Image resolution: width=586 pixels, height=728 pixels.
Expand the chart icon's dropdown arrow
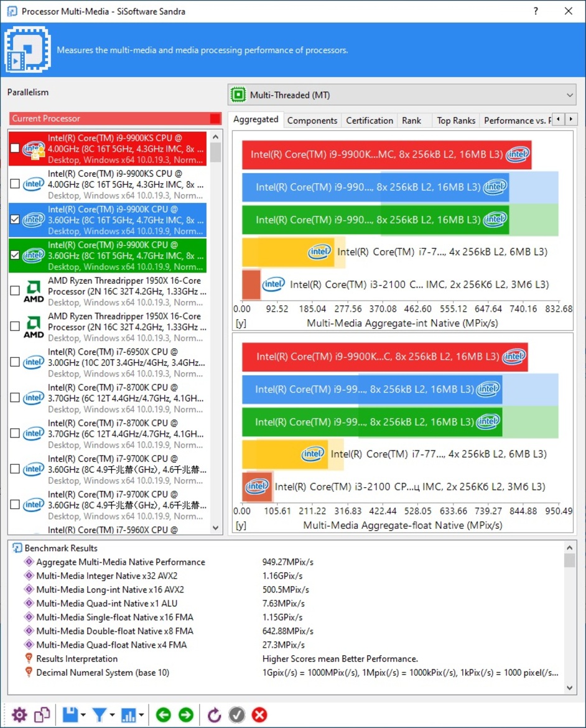[141, 715]
